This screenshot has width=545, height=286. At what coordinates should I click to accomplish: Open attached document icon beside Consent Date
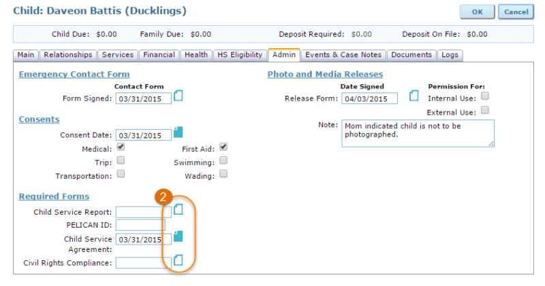[178, 132]
